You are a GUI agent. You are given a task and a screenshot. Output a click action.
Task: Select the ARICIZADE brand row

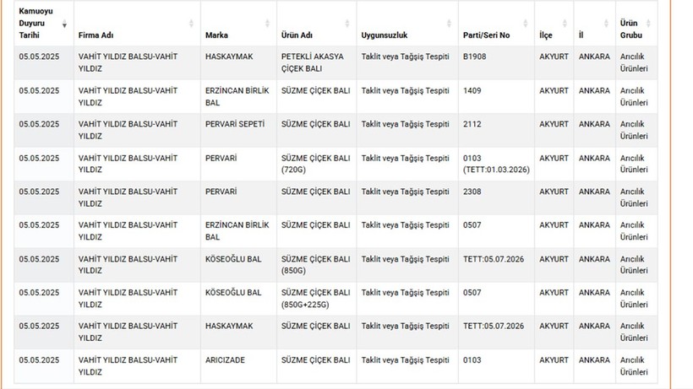click(x=336, y=366)
